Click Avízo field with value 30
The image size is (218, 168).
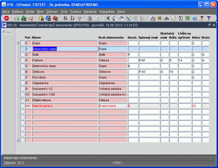(x=196, y=106)
